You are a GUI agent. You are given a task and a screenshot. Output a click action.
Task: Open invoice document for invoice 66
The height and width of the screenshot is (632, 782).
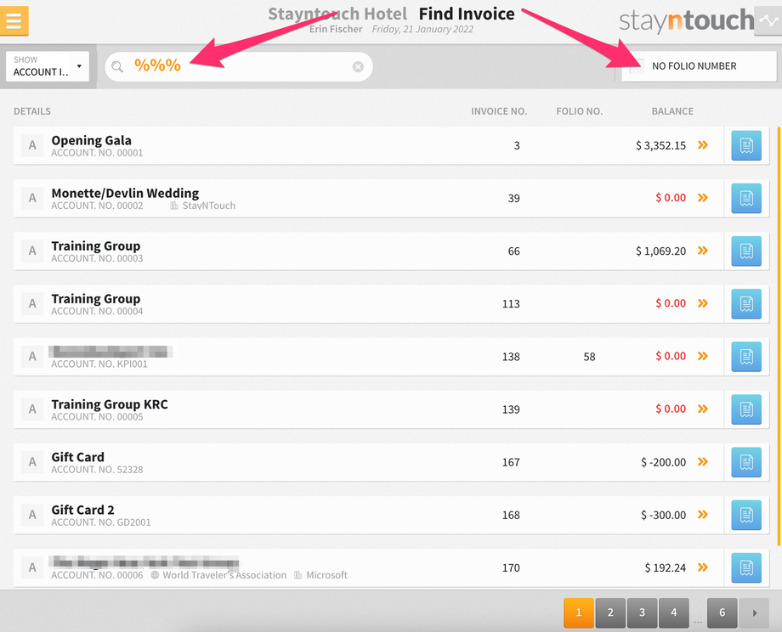pyautogui.click(x=746, y=251)
